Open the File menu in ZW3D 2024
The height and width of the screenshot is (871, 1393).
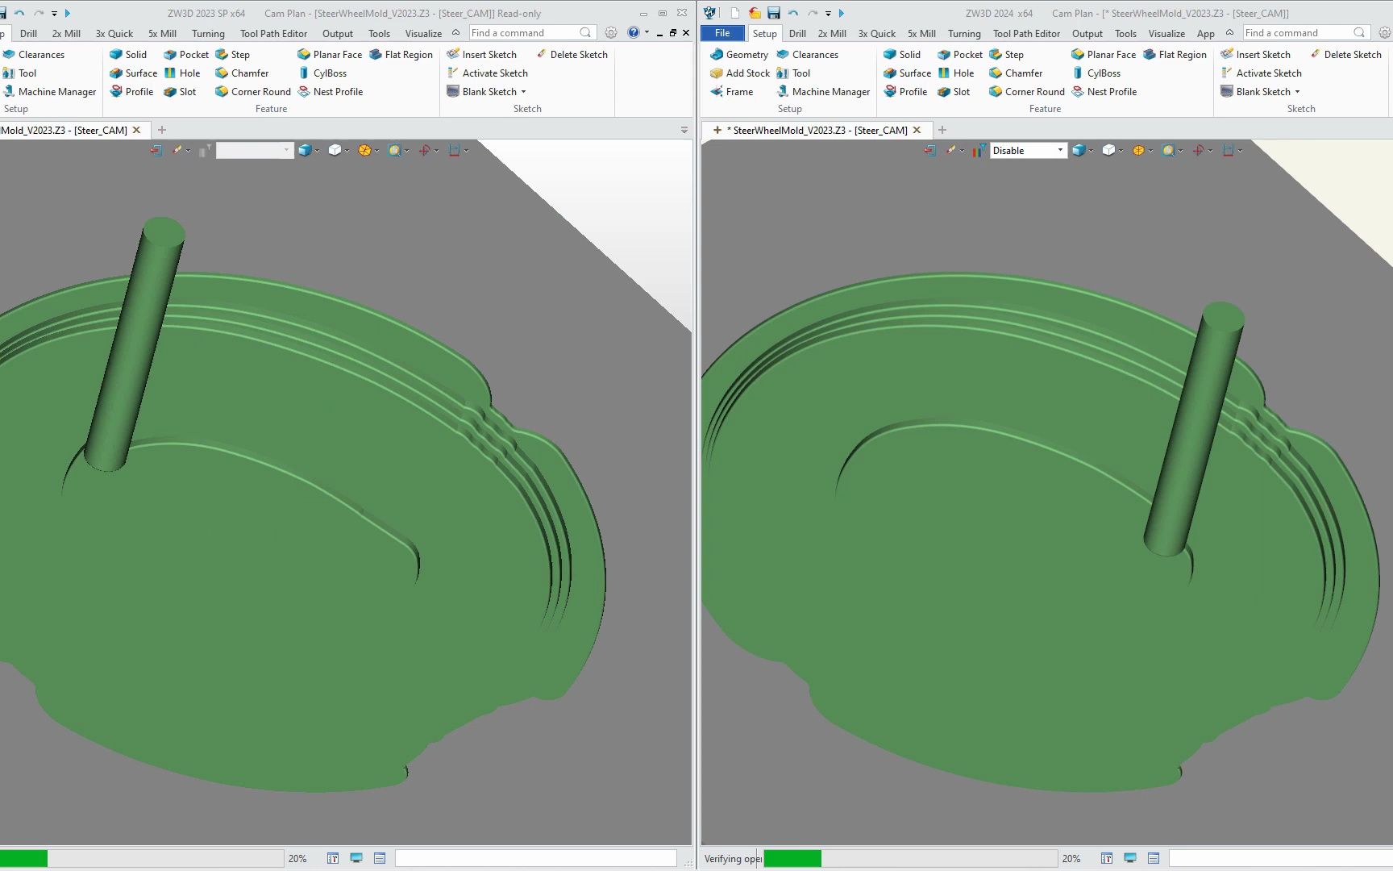click(x=721, y=33)
